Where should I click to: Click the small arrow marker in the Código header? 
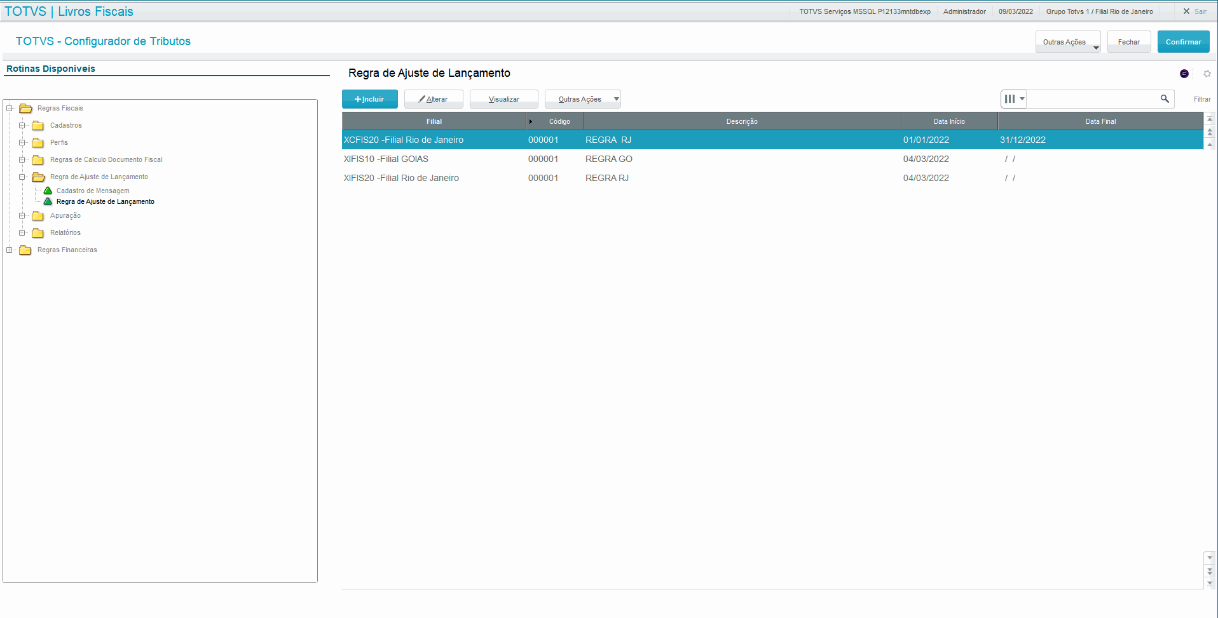click(x=531, y=122)
